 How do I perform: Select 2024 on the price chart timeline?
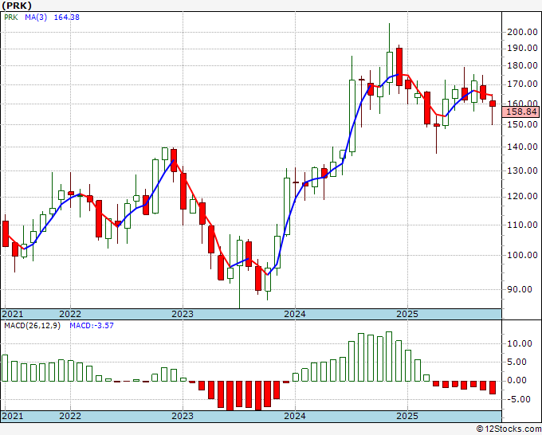[295, 314]
